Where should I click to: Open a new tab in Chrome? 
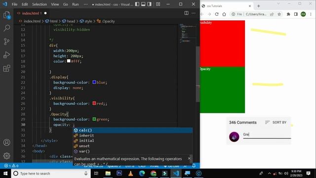(x=259, y=6)
